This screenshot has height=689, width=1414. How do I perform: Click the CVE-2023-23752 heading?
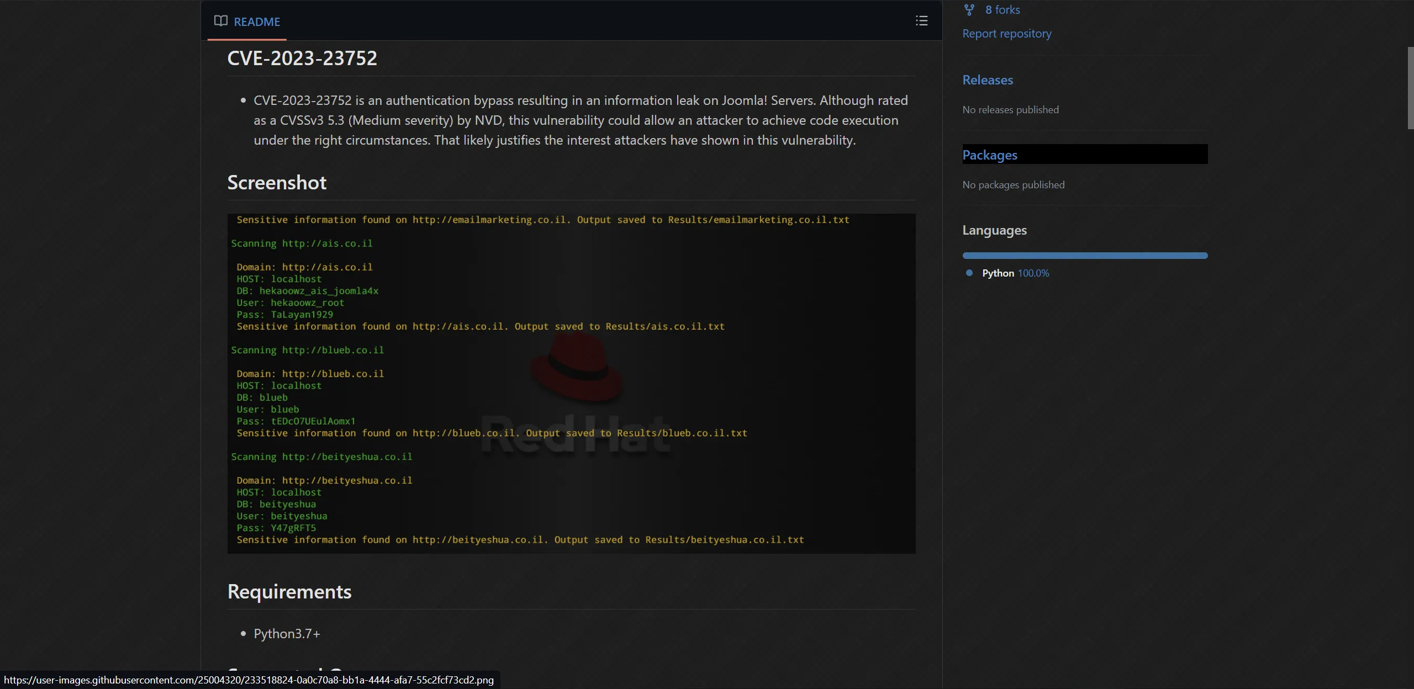coord(302,59)
